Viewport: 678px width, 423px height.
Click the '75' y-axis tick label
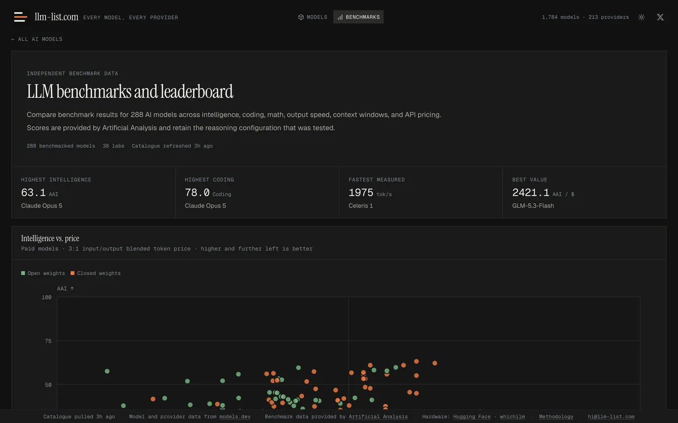click(x=48, y=341)
